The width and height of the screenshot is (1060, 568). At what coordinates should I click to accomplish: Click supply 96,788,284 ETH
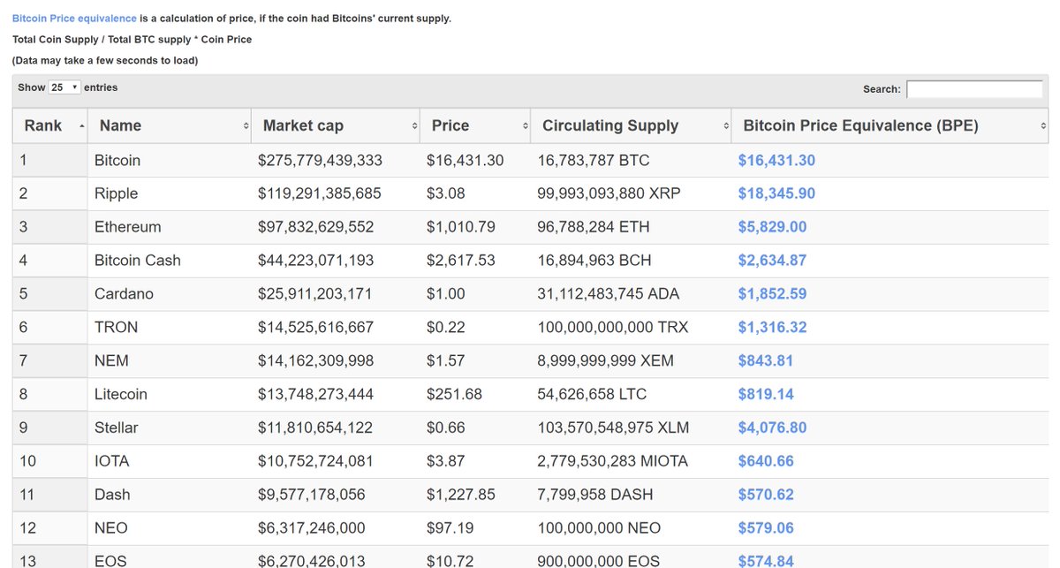tap(594, 227)
